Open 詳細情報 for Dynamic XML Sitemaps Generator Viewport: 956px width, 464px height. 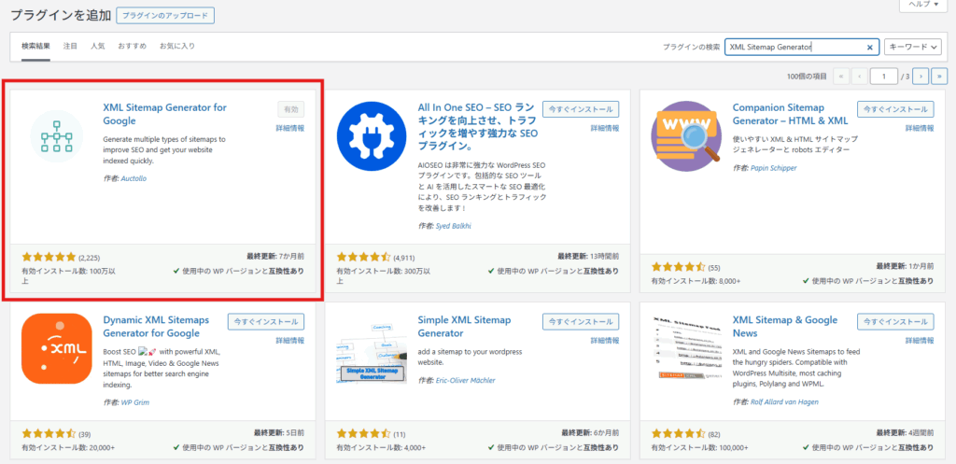(289, 340)
